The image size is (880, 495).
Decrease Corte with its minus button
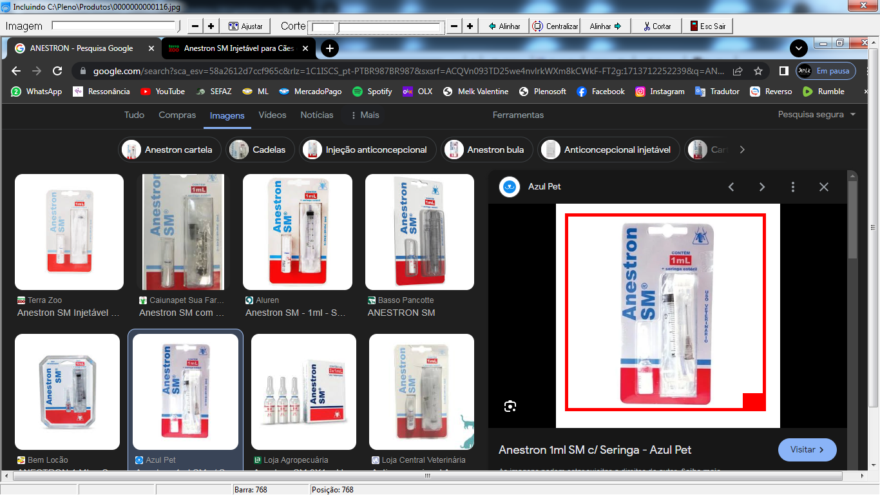pos(454,26)
